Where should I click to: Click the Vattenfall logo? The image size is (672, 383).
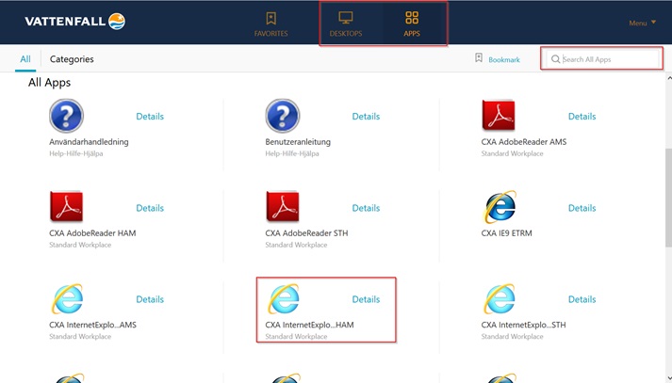point(75,22)
